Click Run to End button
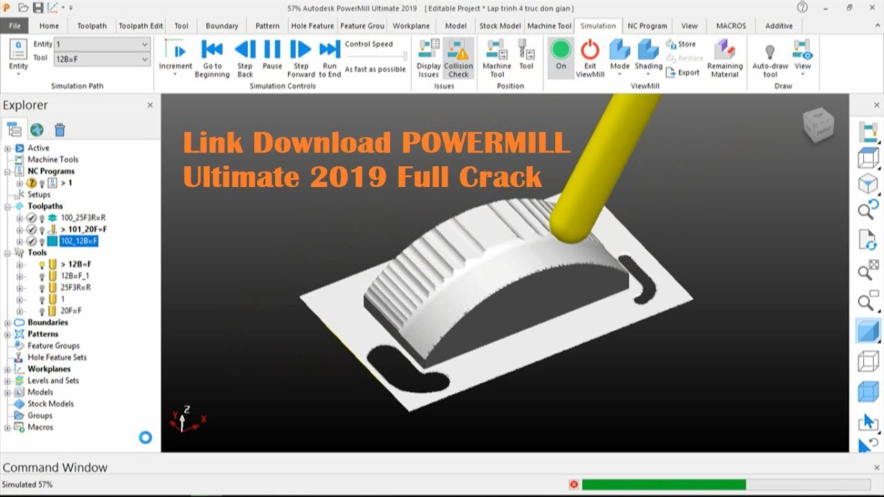 point(330,59)
